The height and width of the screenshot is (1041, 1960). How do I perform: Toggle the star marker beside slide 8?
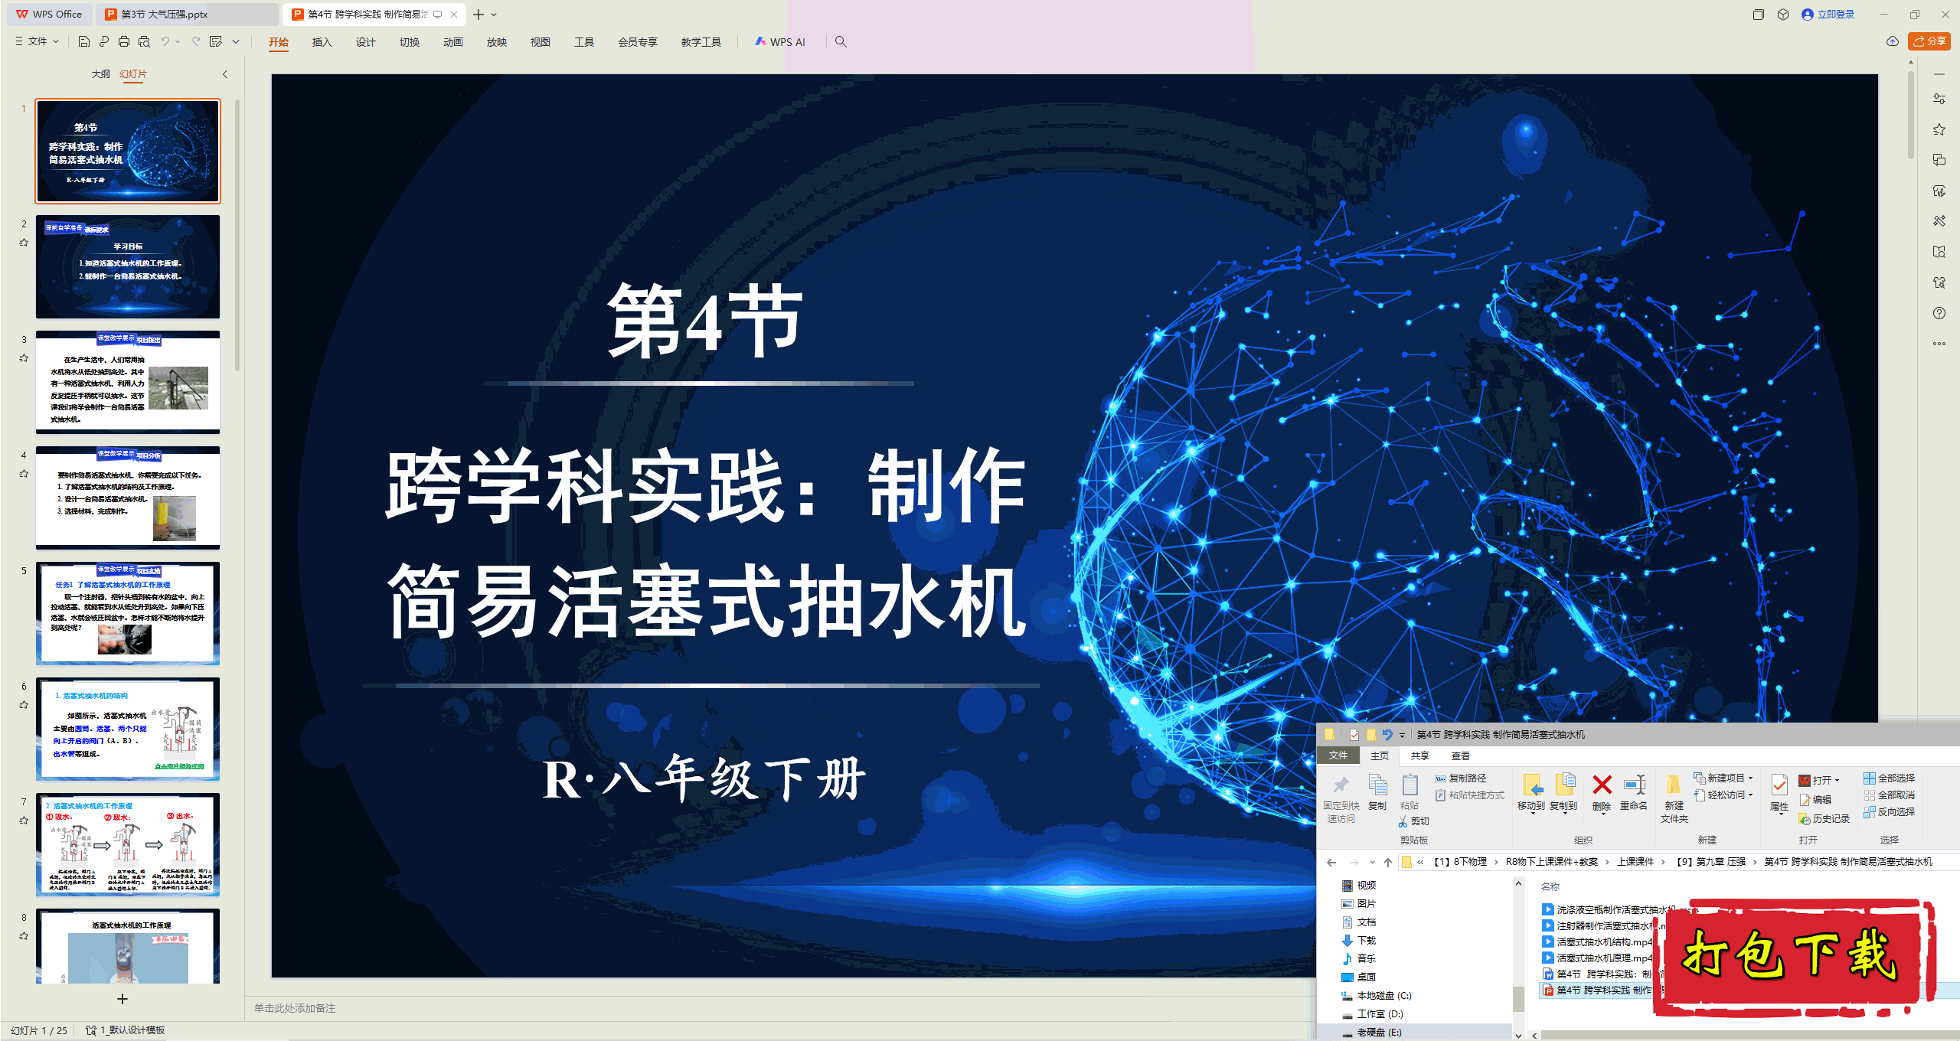pos(24,936)
